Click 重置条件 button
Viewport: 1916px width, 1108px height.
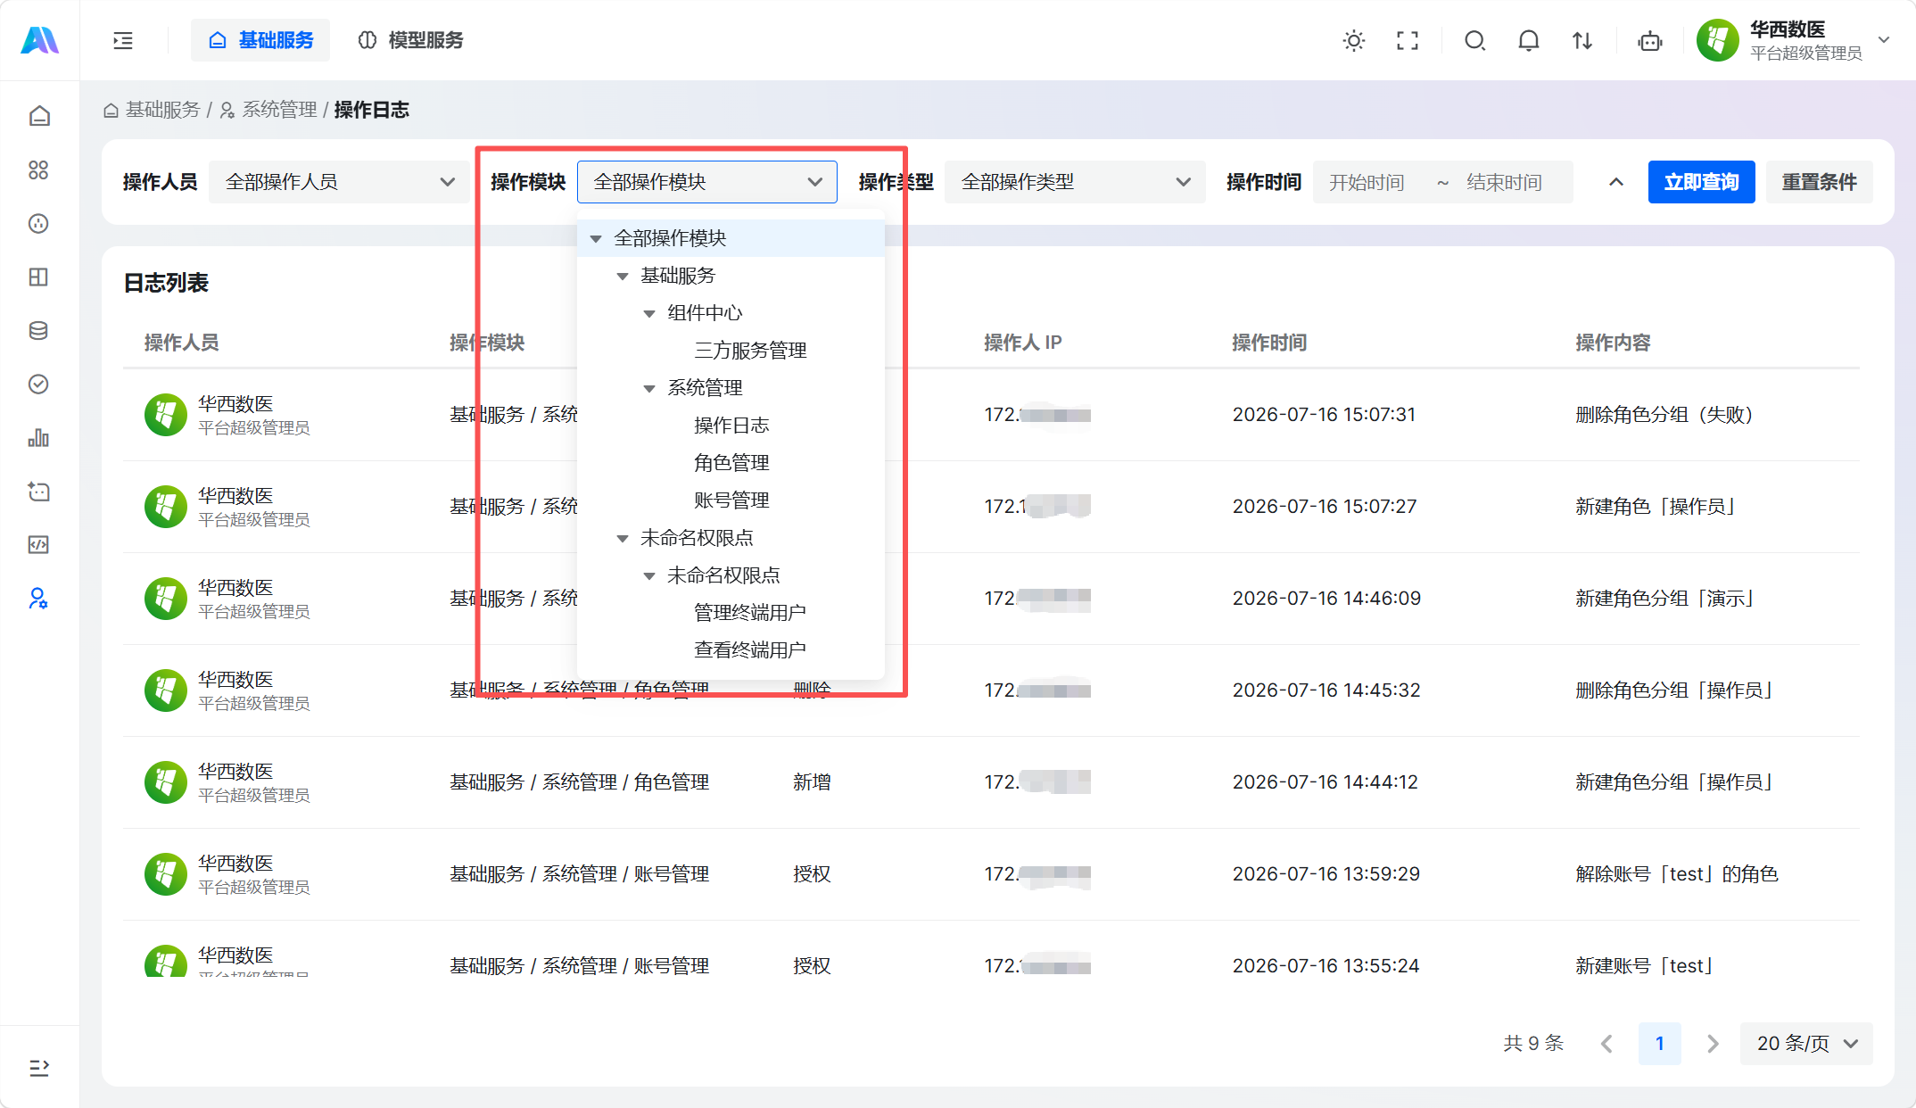coord(1820,182)
